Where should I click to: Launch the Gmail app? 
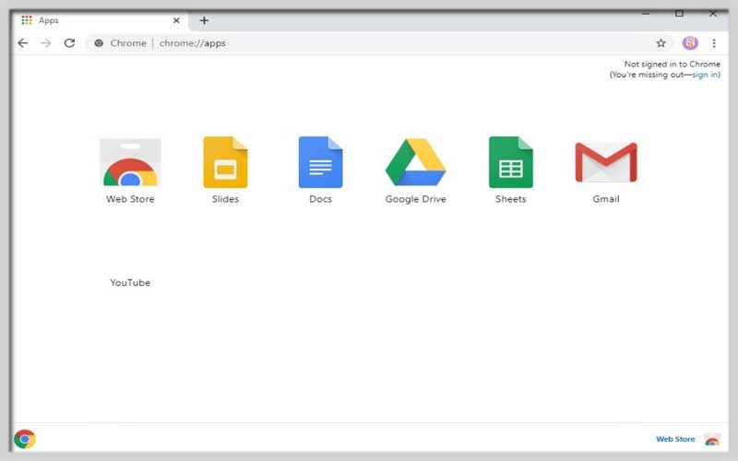click(606, 162)
